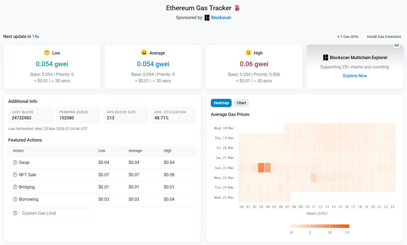Toggle the help icon beside Custom Gas Limit
Viewport: 407px width, 245px height.
coord(15,213)
